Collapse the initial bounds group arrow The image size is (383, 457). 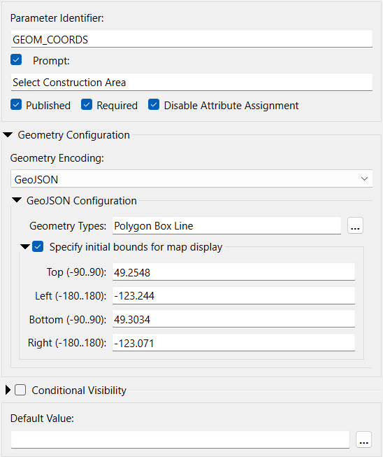click(25, 247)
